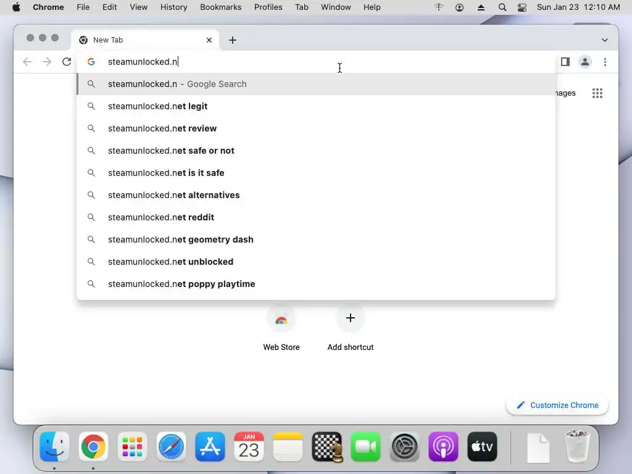
Task: Select 'steamunlocked.n - Google Search' suggestion
Action: 316,84
